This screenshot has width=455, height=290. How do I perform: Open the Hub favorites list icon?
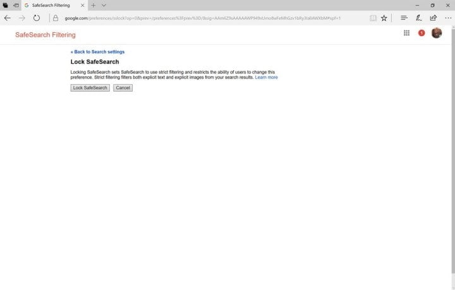pyautogui.click(x=404, y=18)
